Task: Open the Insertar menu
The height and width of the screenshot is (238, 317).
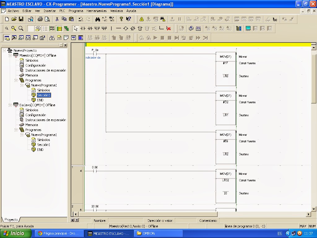Action: 50,11
